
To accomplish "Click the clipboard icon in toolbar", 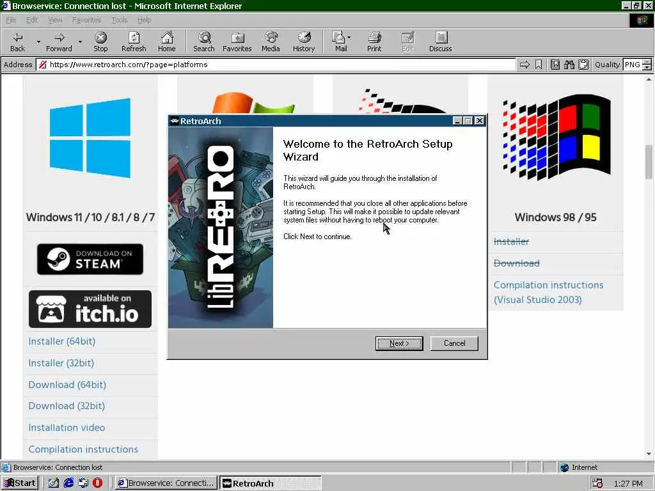I will click(583, 65).
